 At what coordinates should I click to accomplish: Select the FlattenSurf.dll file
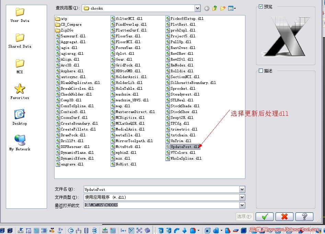(x=129, y=30)
